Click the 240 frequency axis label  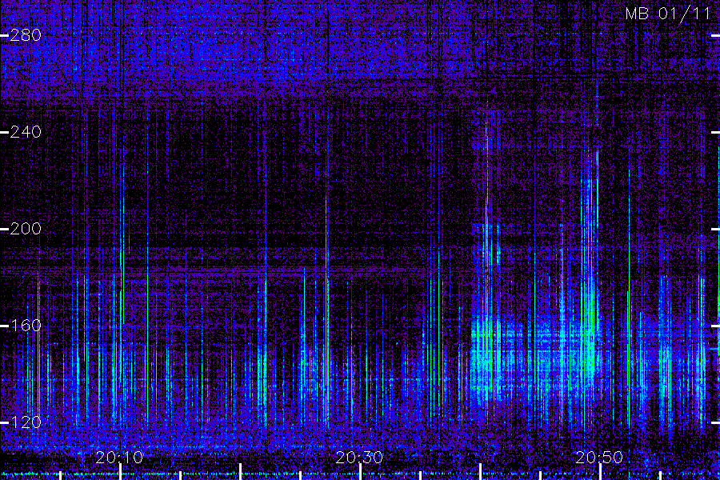tap(26, 132)
